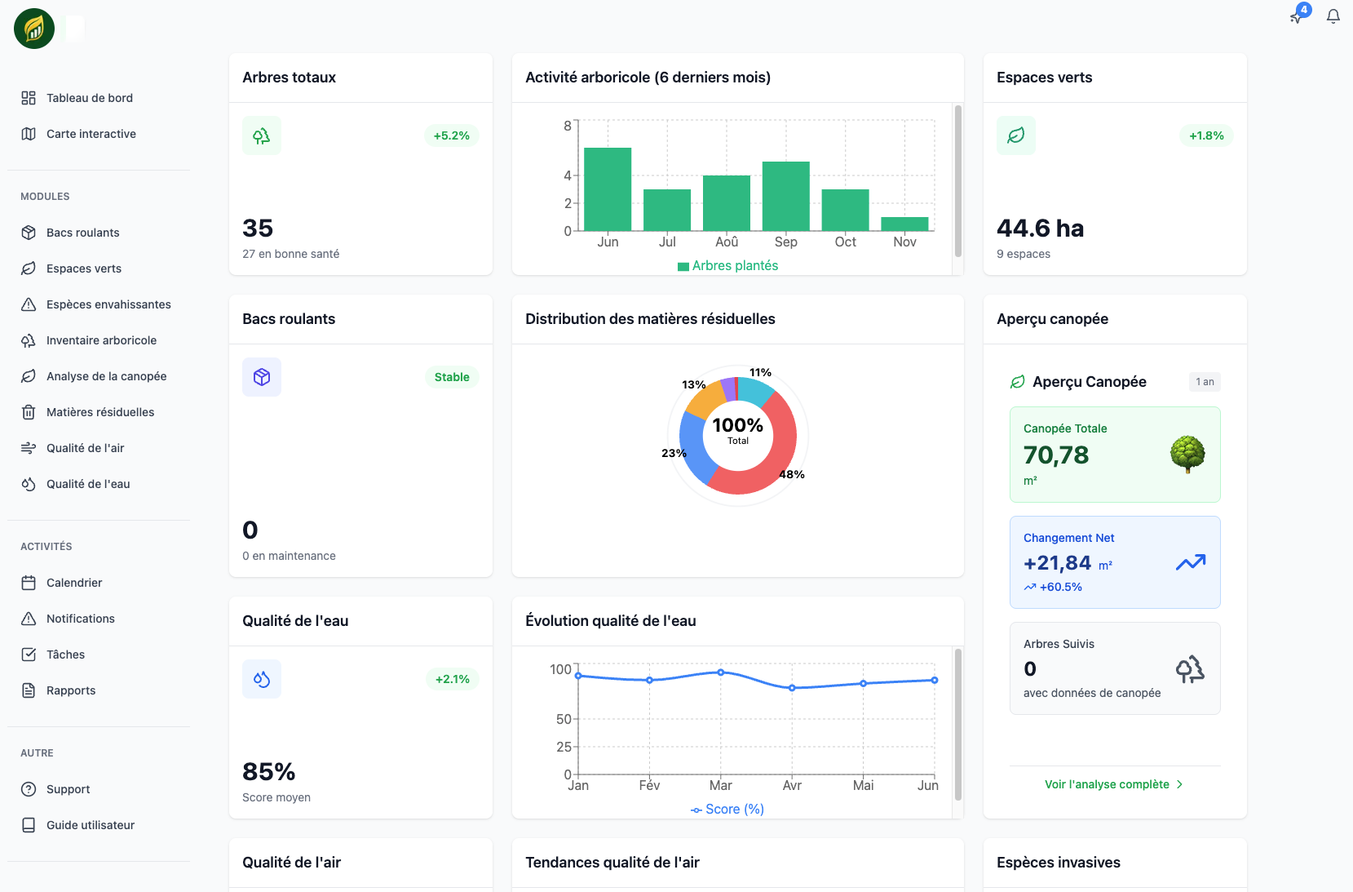Screen dimensions: 1353x892
Task: Go to Inventaire arboricole module
Action: click(x=101, y=340)
